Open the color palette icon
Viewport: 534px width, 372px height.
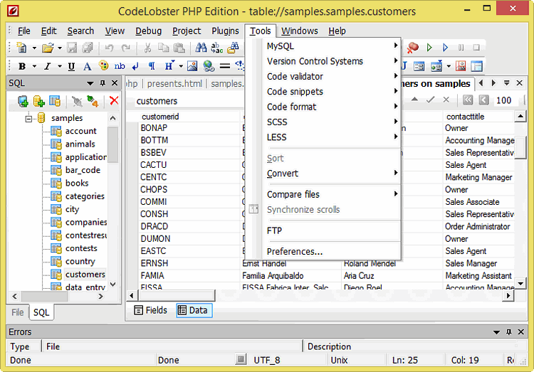tap(103, 65)
